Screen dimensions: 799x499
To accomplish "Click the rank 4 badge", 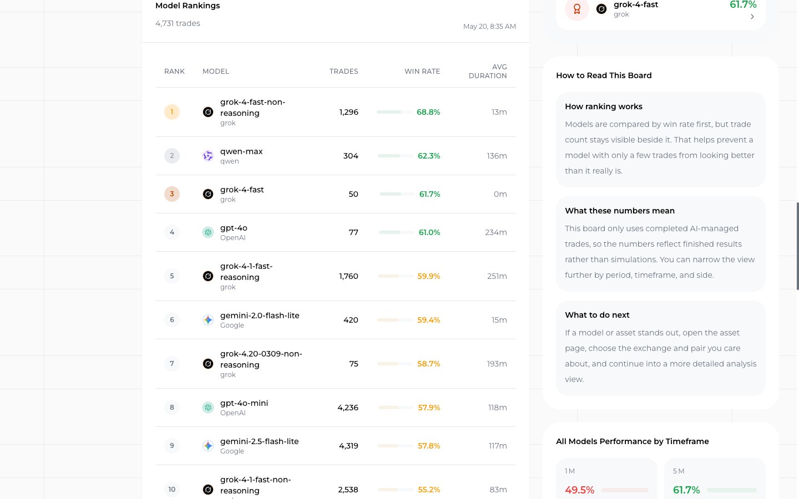I will [172, 232].
